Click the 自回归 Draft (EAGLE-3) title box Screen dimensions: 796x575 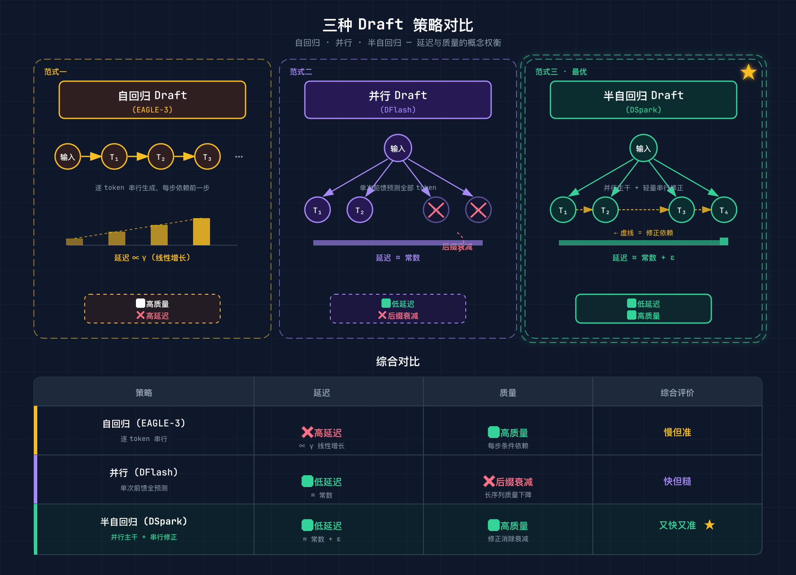(152, 100)
